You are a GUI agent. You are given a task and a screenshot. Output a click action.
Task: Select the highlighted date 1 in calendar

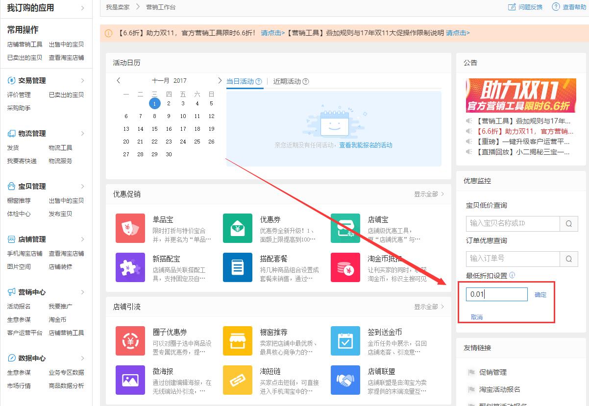tap(154, 103)
